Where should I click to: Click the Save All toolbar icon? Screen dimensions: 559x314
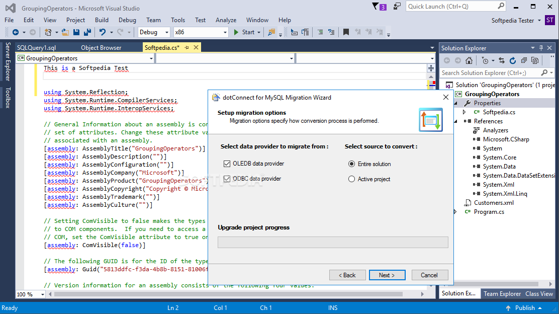click(87, 32)
